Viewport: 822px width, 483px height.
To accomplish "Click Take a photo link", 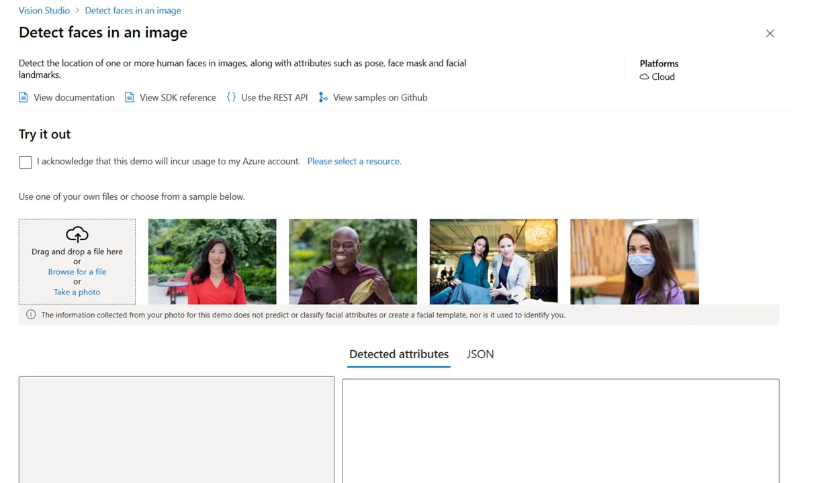I will click(77, 292).
